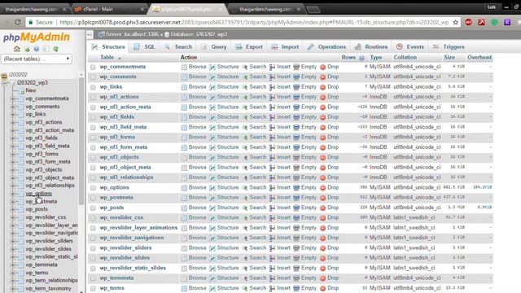Viewport: 521px width, 293px height.
Task: Click the size overhead value of wp_options
Action: [482, 187]
